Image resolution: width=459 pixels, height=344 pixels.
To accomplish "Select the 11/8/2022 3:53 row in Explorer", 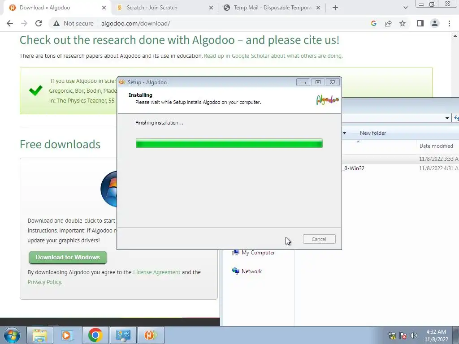I will click(400, 159).
